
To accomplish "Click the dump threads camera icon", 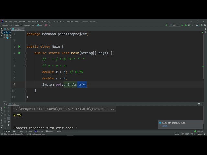I will coord(5,115).
